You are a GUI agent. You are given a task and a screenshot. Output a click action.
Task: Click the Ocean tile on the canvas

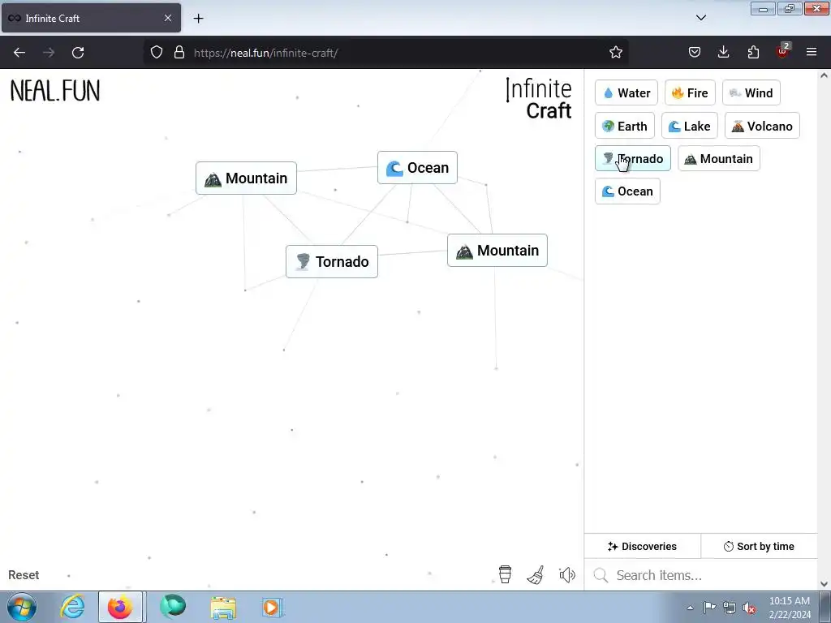(417, 168)
